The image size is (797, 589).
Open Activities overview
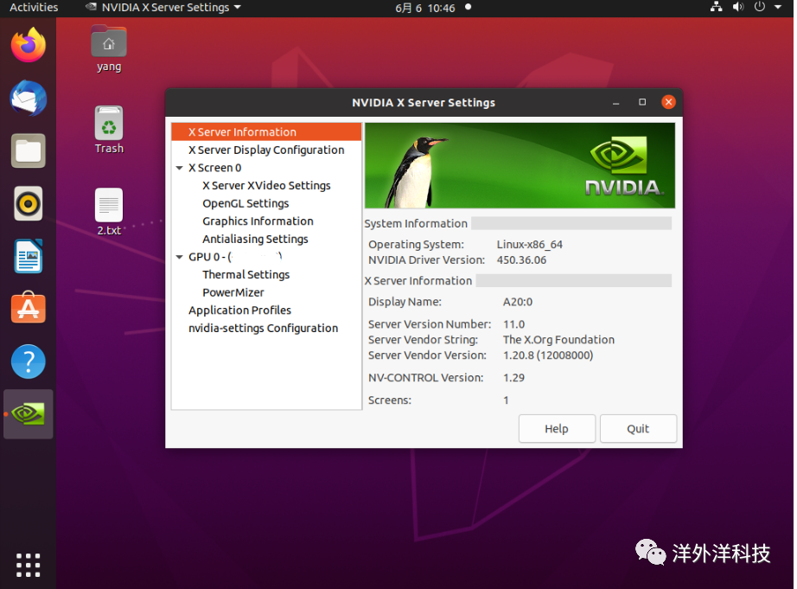pos(34,8)
